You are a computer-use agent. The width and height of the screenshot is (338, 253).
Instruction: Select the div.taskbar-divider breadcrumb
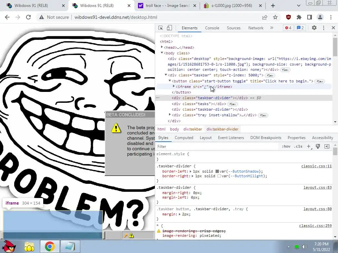click(222, 129)
